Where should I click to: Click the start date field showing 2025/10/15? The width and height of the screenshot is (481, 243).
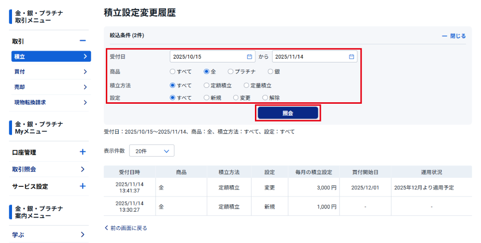coord(207,57)
